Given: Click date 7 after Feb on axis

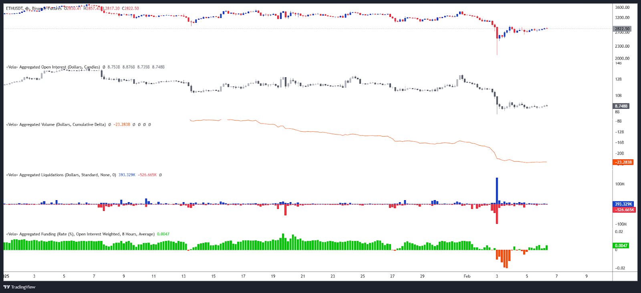Looking at the screenshot, I should coord(556,276).
